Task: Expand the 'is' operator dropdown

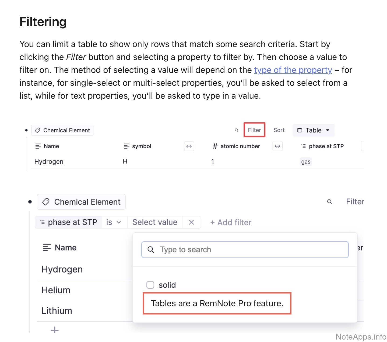Action: click(x=114, y=222)
